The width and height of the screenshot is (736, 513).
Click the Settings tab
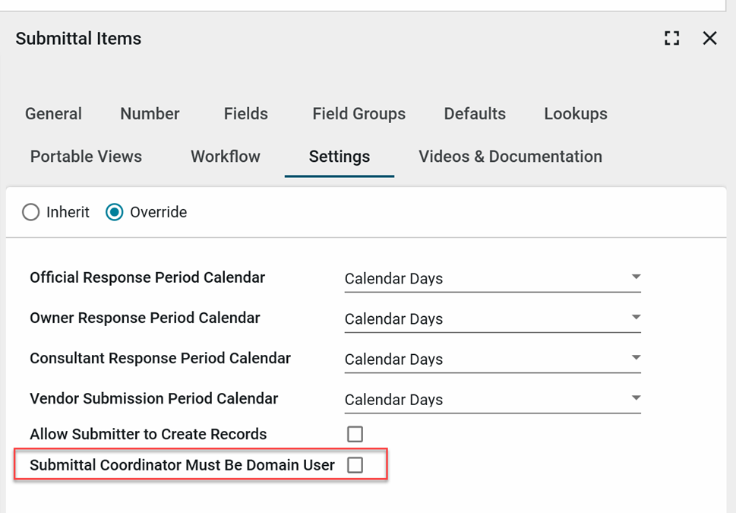[x=339, y=157]
